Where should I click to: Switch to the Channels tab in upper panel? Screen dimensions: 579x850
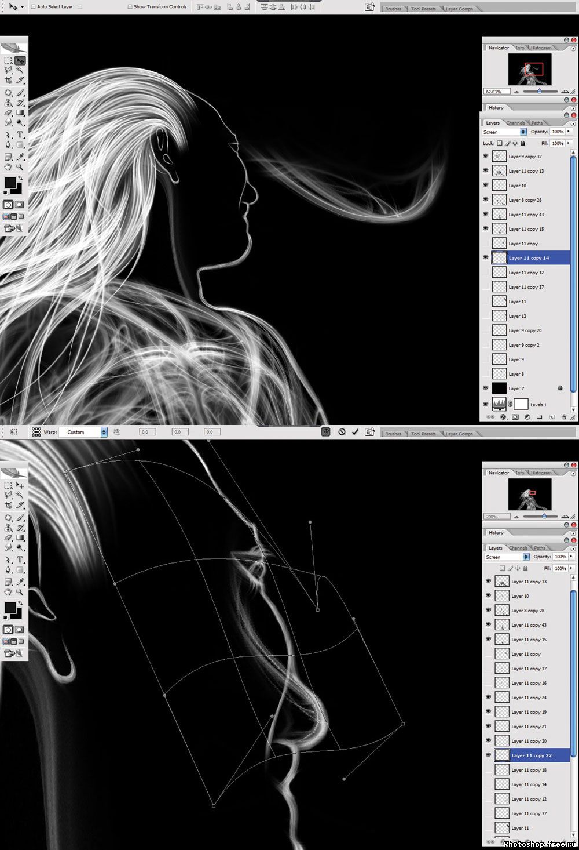(515, 123)
